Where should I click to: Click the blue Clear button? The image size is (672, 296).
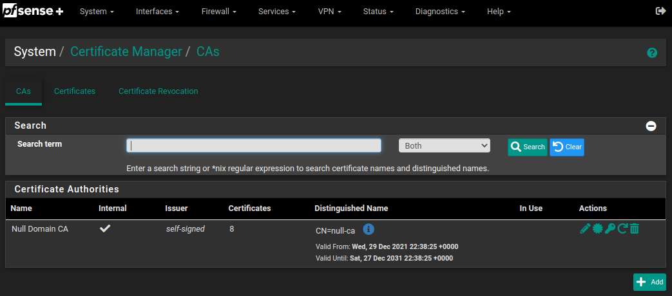567,147
